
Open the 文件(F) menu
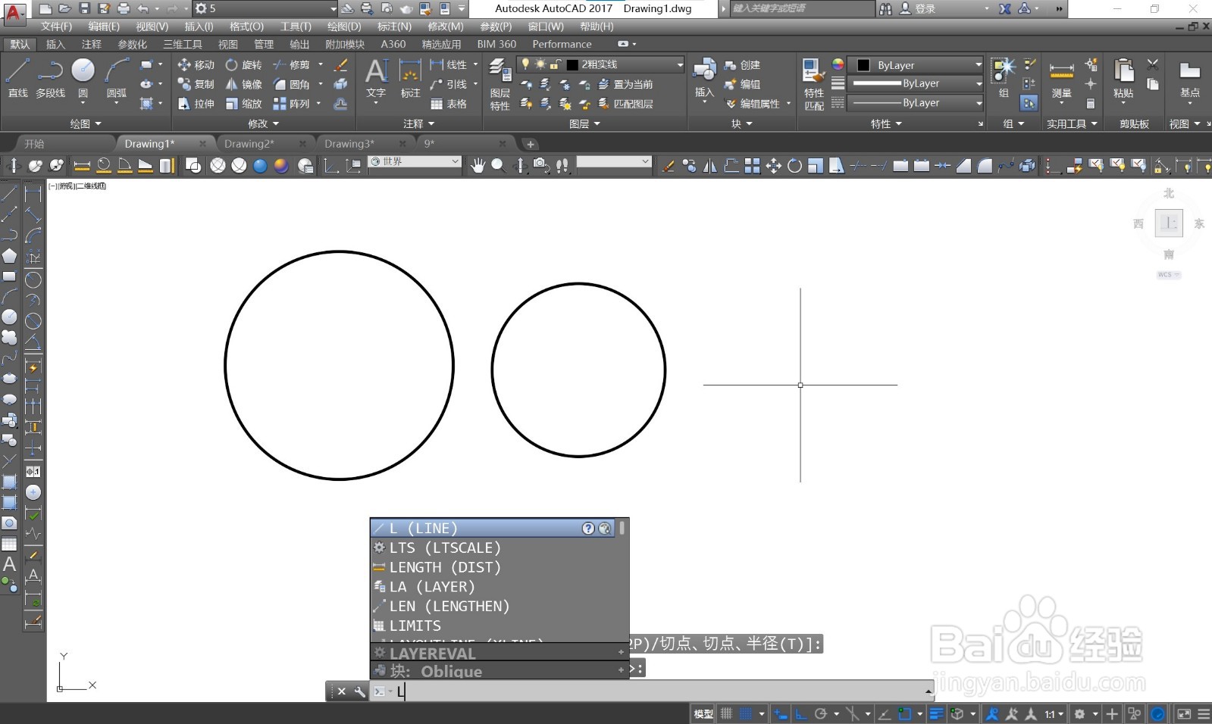(x=56, y=27)
